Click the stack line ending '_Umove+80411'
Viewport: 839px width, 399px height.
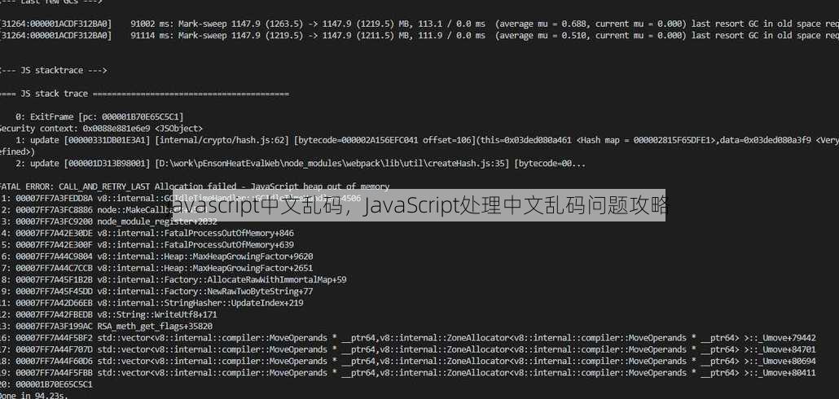[408, 373]
